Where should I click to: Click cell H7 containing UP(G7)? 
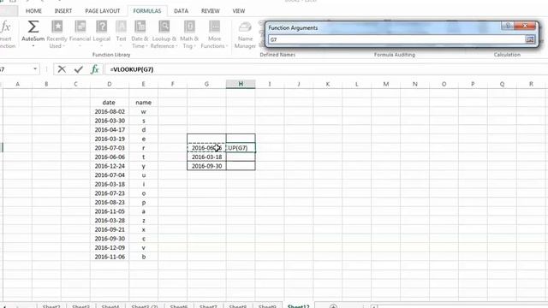[x=241, y=148]
